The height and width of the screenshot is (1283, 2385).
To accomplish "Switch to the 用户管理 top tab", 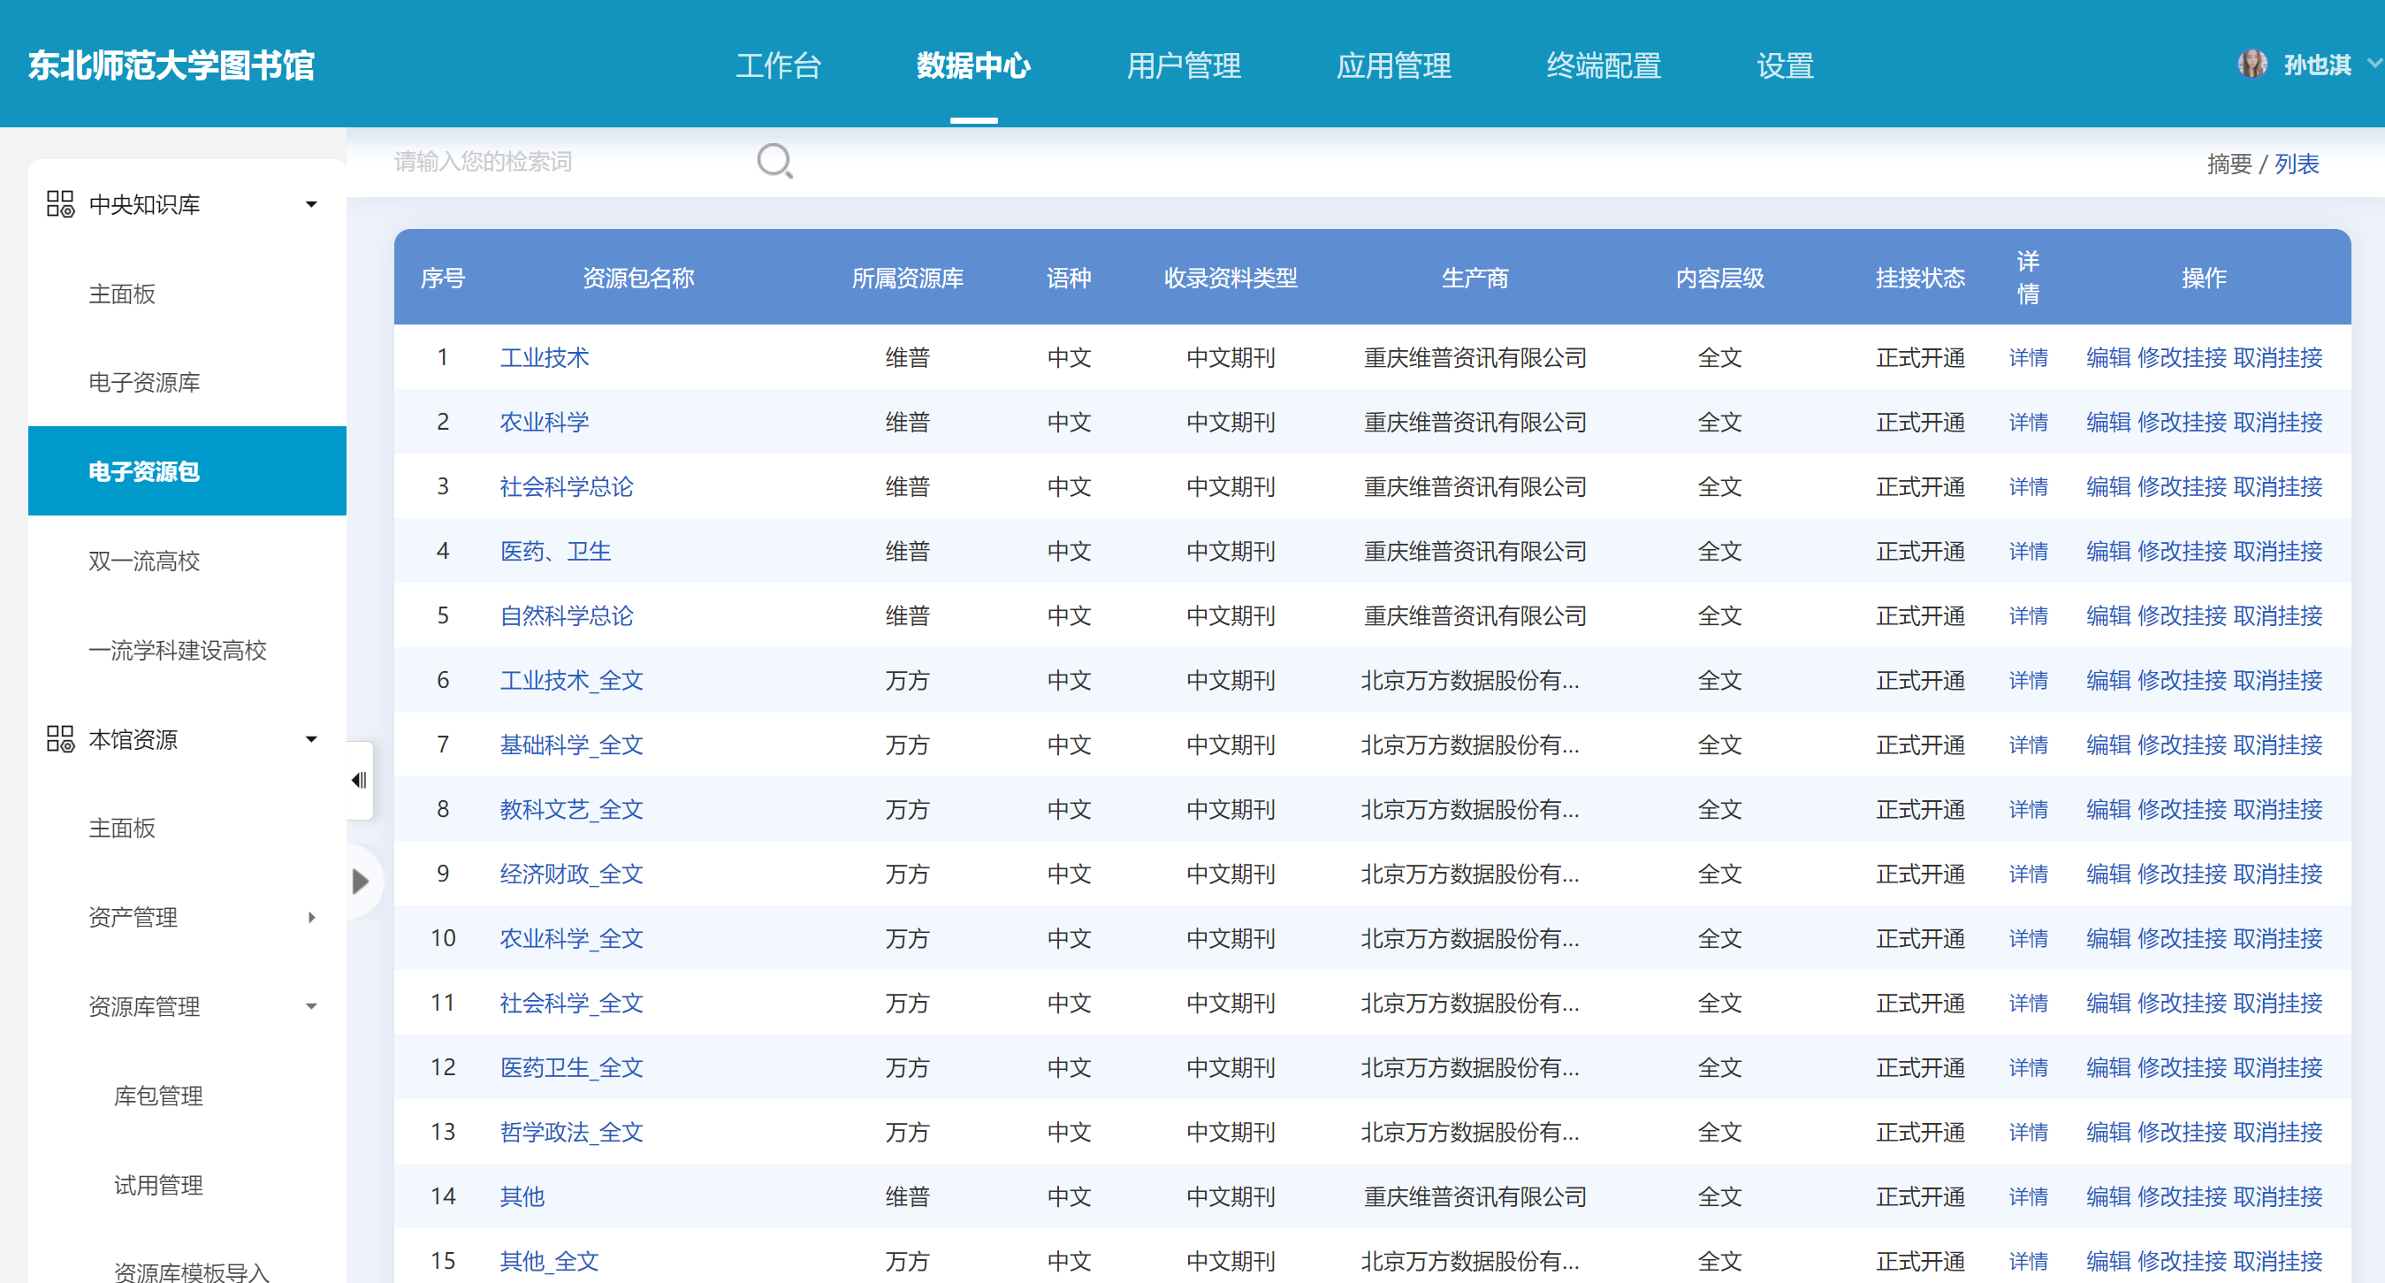I will tap(1184, 65).
